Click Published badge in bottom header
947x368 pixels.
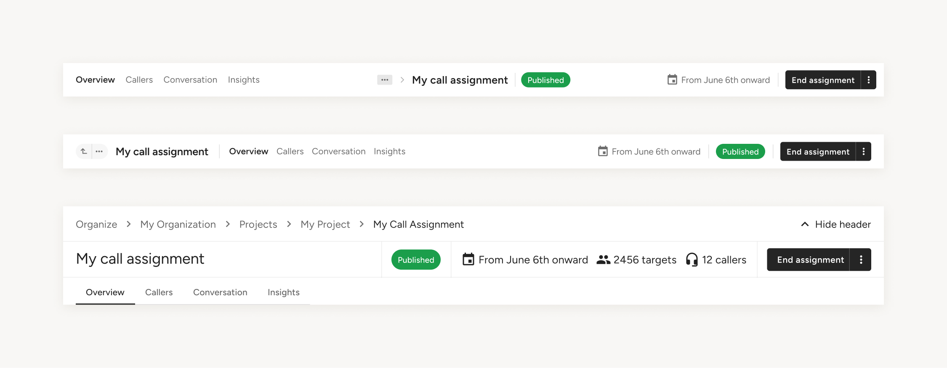416,259
